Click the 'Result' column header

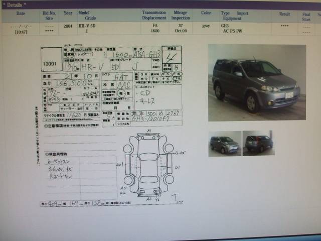(284, 14)
